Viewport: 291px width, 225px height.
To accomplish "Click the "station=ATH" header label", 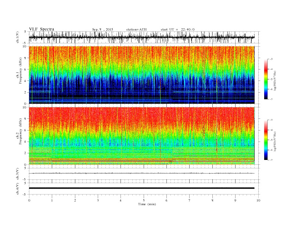I will [x=136, y=29].
